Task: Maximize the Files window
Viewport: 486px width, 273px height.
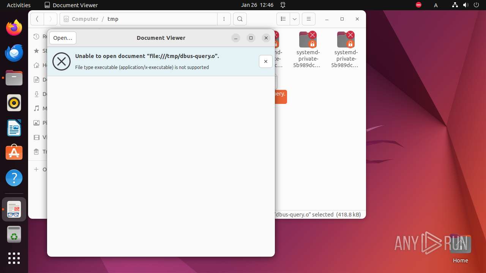Action: coord(342,19)
